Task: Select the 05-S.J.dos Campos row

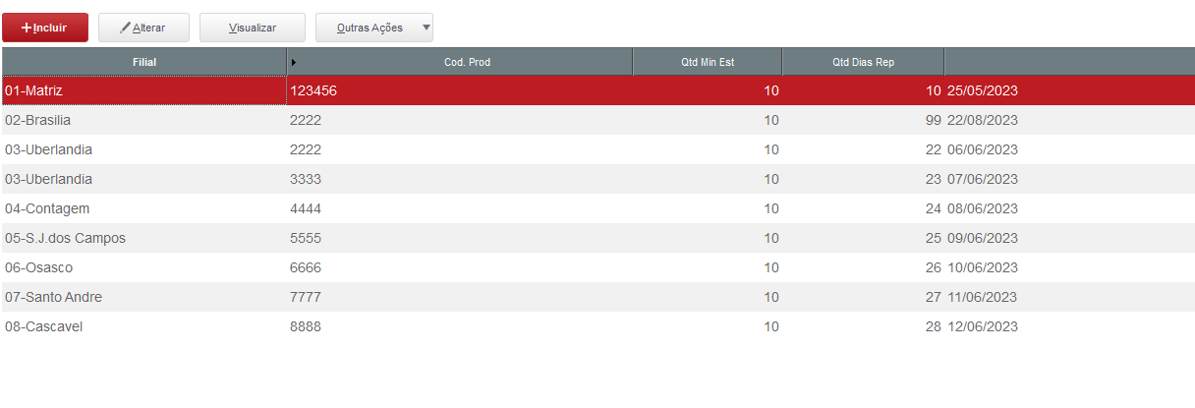Action: (597, 238)
